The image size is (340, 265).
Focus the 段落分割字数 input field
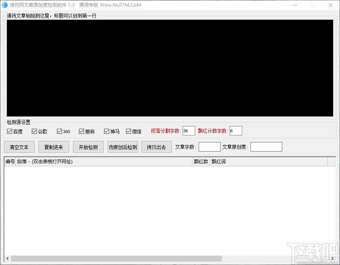pyautogui.click(x=188, y=131)
